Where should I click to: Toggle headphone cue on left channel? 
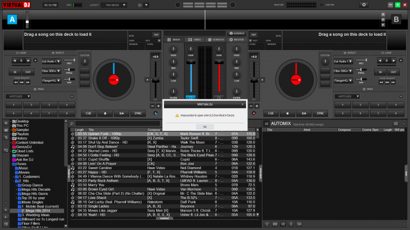tap(191, 98)
